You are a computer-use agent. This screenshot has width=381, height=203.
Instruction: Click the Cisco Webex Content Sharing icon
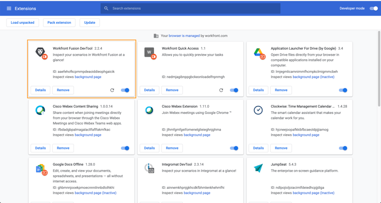[x=40, y=110]
